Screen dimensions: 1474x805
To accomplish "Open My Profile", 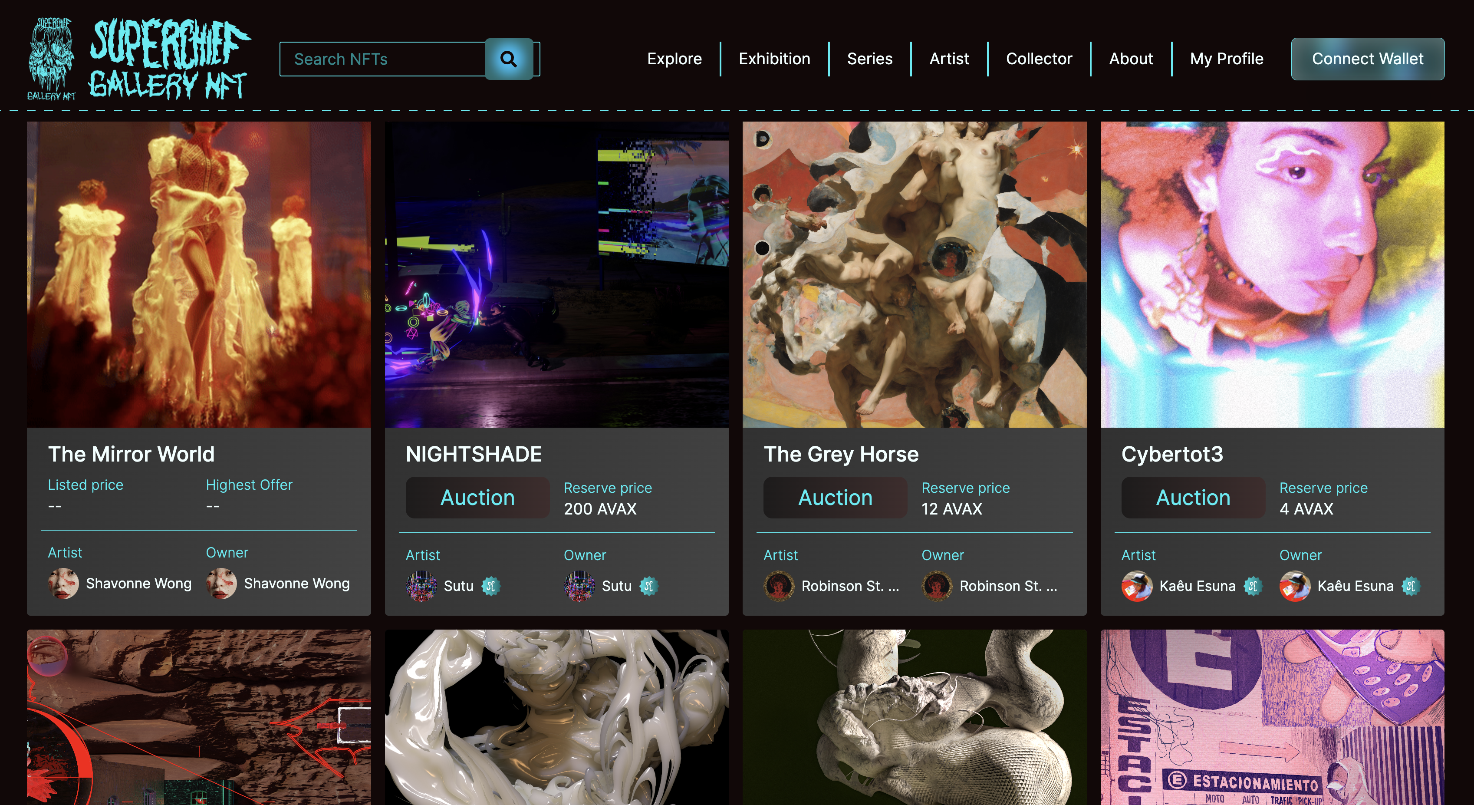I will tap(1226, 59).
